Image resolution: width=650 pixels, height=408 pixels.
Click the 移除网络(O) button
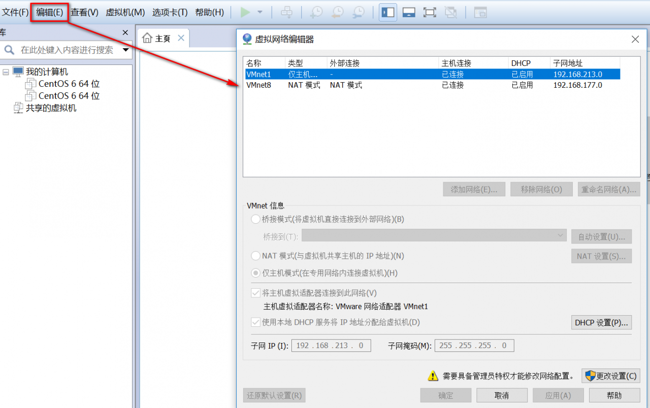tap(541, 189)
